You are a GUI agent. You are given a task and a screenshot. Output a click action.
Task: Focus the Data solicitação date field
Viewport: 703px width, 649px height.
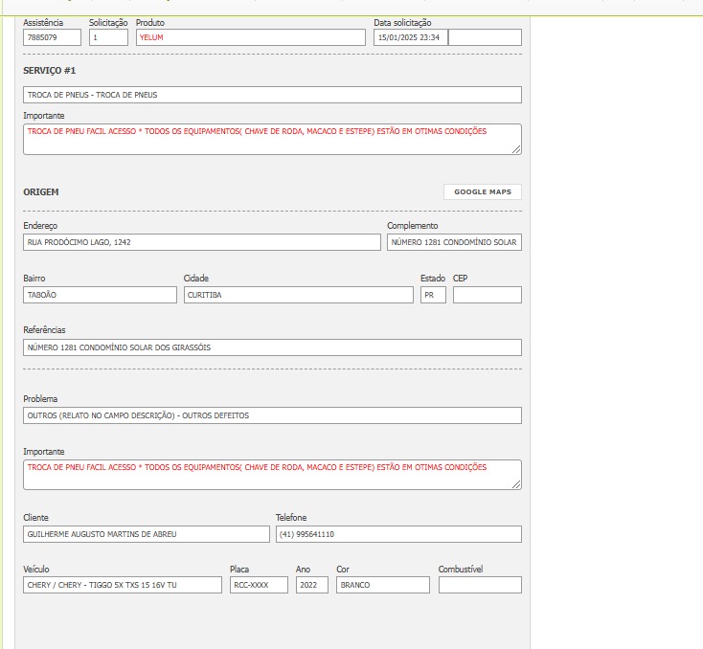[410, 37]
